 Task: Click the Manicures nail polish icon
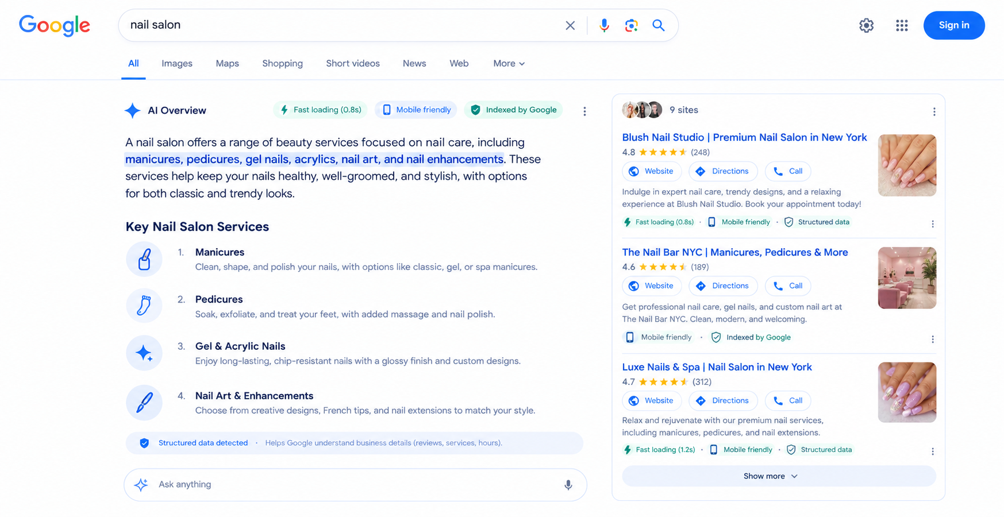point(144,259)
